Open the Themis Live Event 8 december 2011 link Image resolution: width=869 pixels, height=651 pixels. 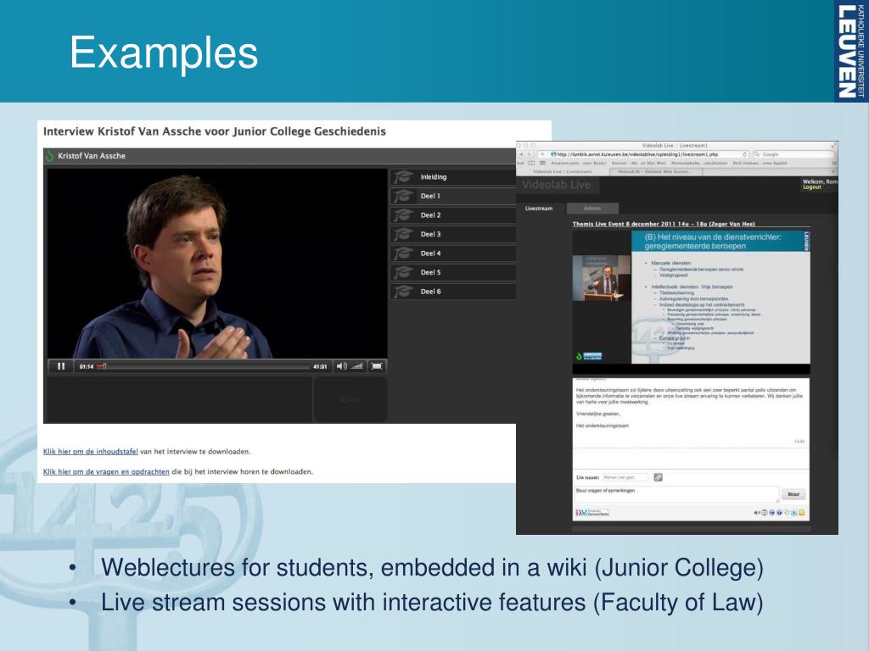tap(664, 224)
